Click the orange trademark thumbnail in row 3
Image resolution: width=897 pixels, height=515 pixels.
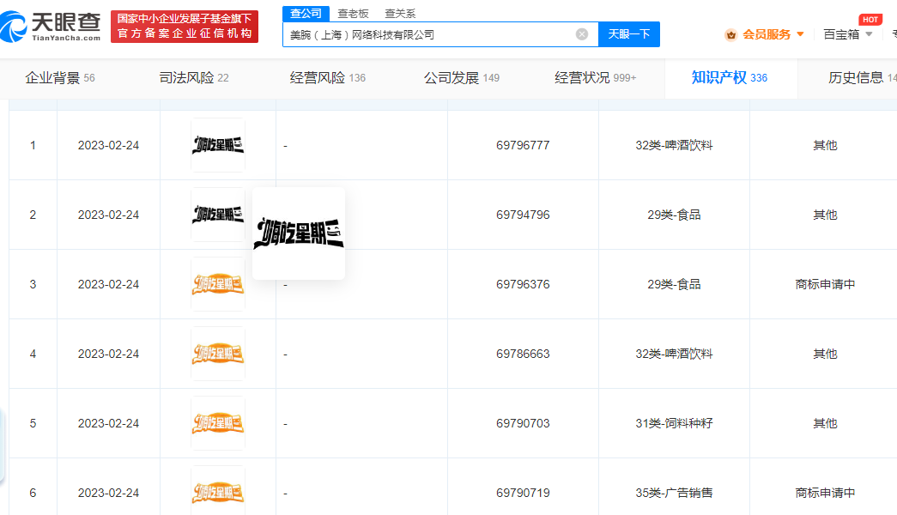[217, 284]
